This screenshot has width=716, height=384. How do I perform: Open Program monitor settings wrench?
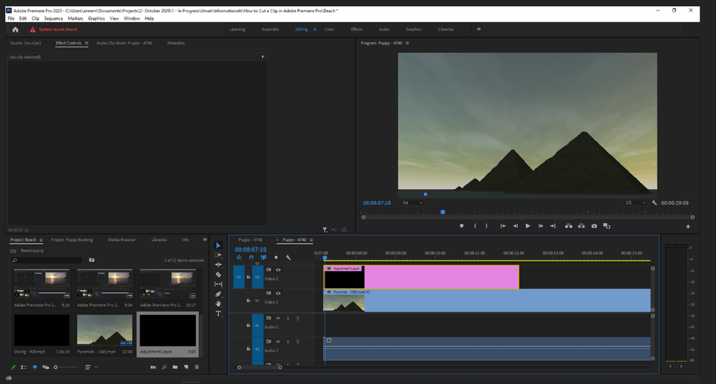(x=654, y=203)
